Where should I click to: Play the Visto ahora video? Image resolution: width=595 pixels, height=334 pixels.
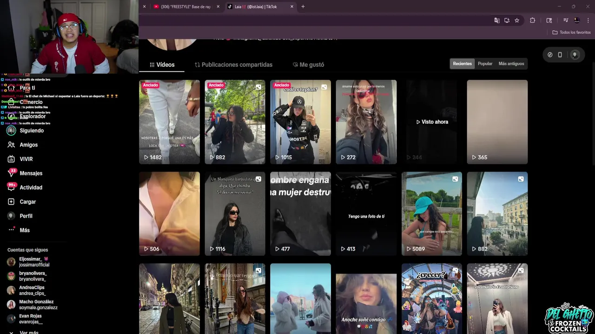[432, 122]
